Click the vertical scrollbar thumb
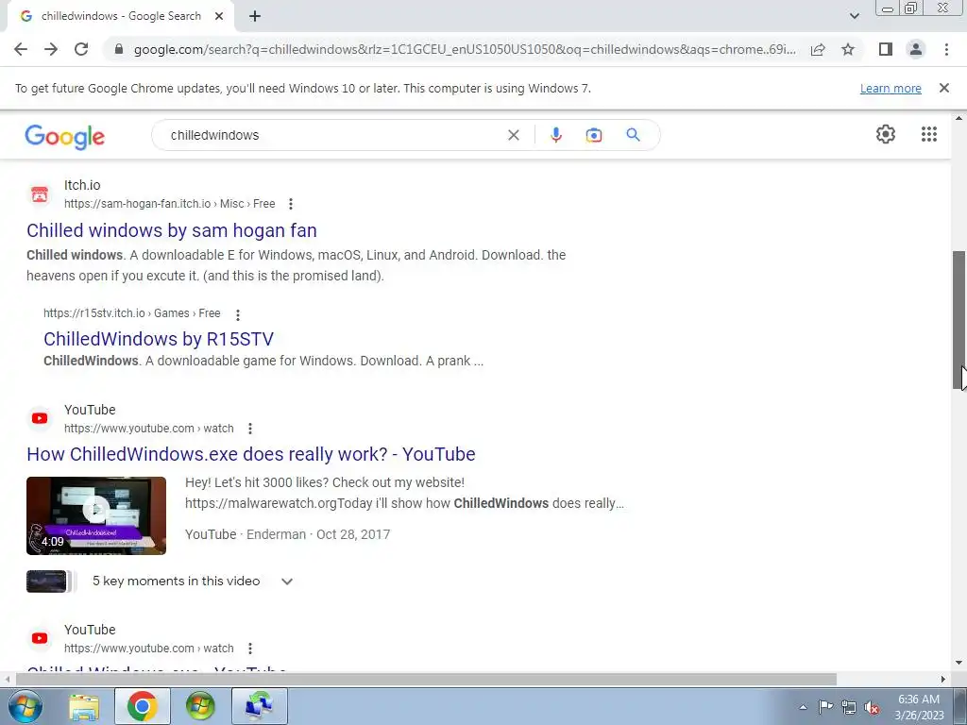This screenshot has width=967, height=725. point(959,320)
